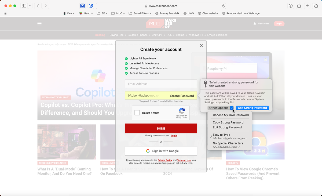Click the MUO Make Use Of logo
This screenshot has width=322, height=196.
[161, 24]
